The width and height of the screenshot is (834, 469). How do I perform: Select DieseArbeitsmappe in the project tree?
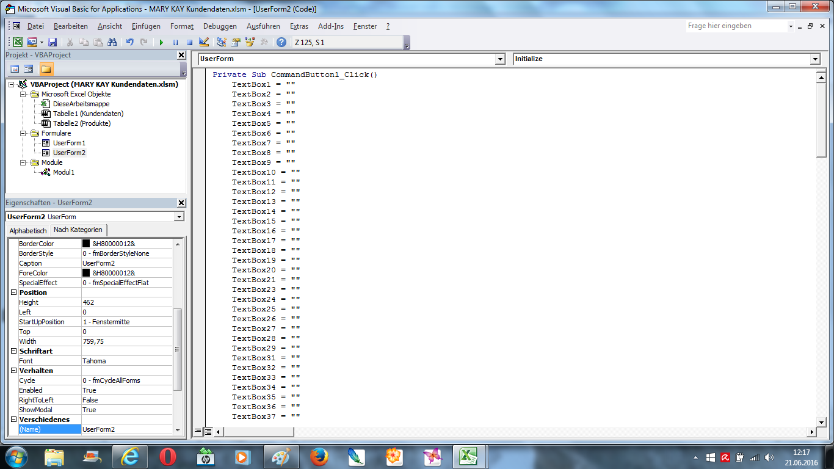pyautogui.click(x=81, y=104)
